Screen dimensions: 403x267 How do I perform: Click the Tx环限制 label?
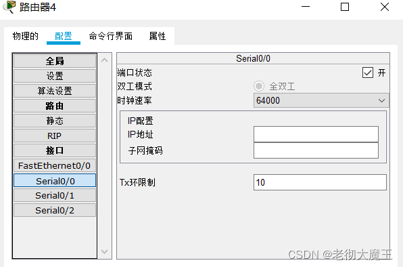(x=137, y=182)
